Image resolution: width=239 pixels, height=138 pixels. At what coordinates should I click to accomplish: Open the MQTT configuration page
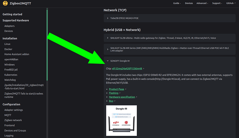click(x=8, y=115)
